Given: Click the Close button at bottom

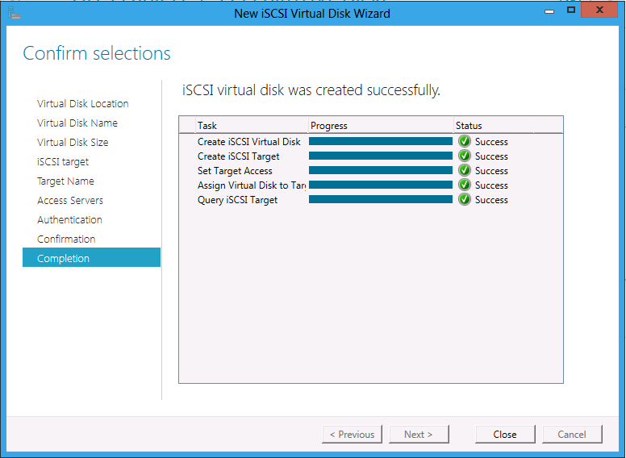Looking at the screenshot, I should pos(505,434).
